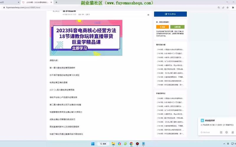Open the 个人中心 blue button

click(x=170, y=14)
